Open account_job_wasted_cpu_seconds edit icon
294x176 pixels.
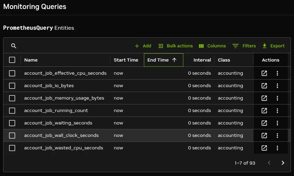264,148
